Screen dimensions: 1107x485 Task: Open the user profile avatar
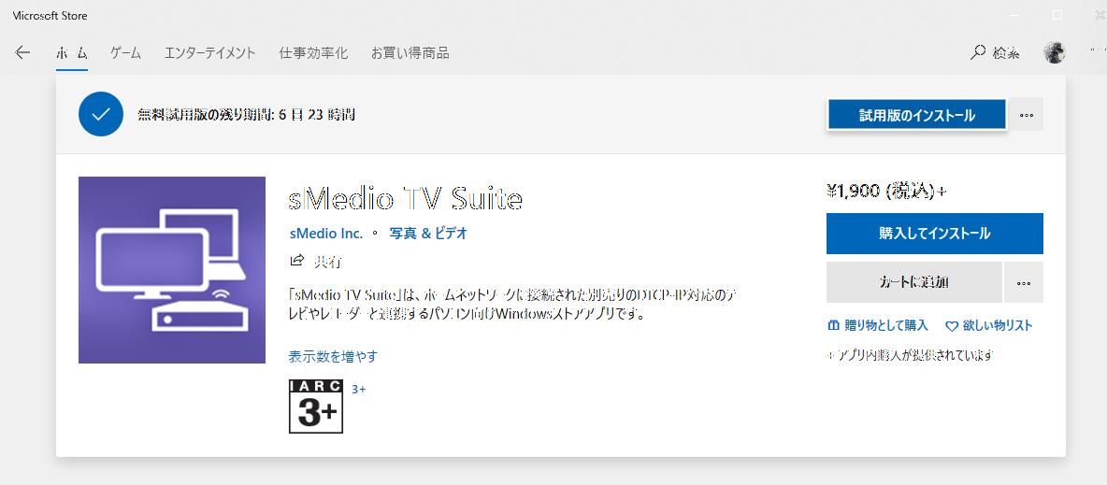click(x=1055, y=53)
